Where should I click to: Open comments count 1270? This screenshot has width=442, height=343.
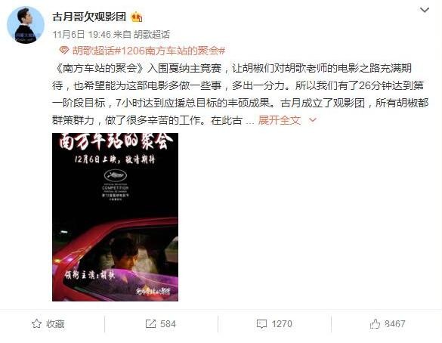[282, 324]
